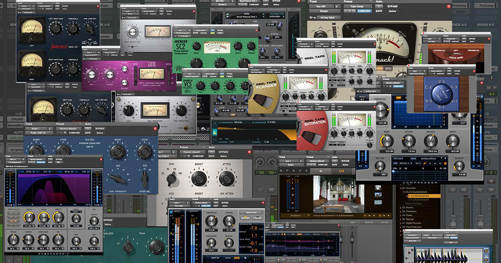Select the highlighted '1 m-st Buikslotekerk' preset

click(x=424, y=195)
